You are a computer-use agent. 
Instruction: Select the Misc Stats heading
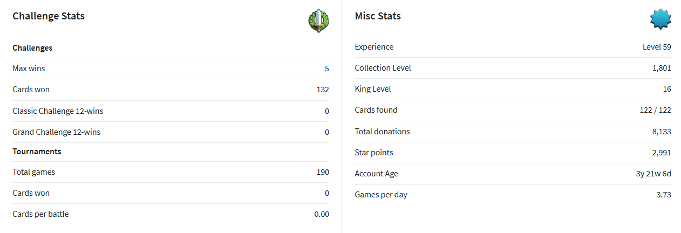point(378,16)
